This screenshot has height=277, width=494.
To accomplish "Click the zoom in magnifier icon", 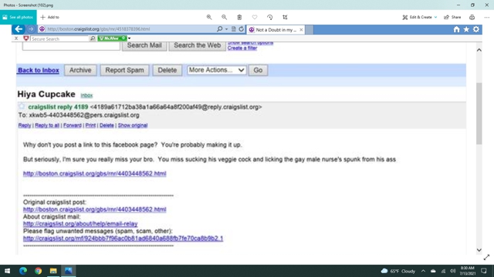I will click(209, 17).
